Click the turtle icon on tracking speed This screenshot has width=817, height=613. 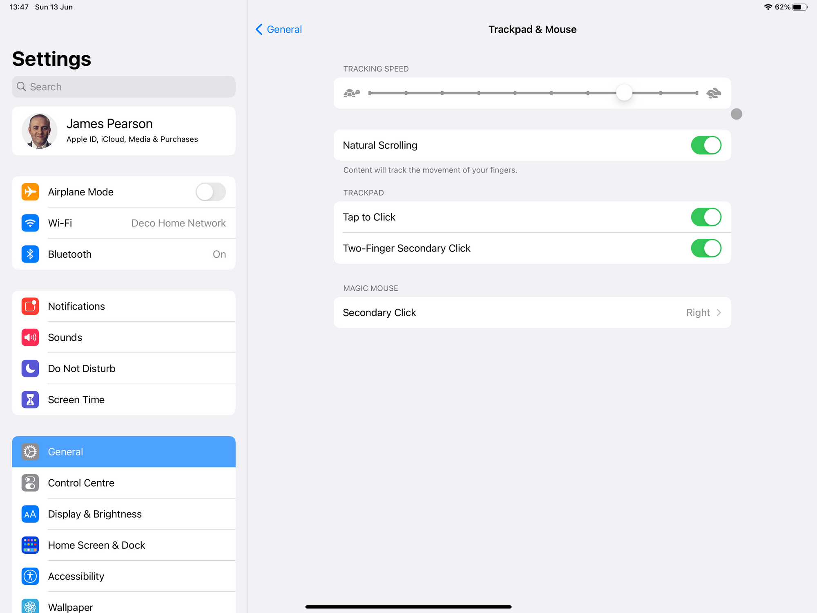point(351,93)
